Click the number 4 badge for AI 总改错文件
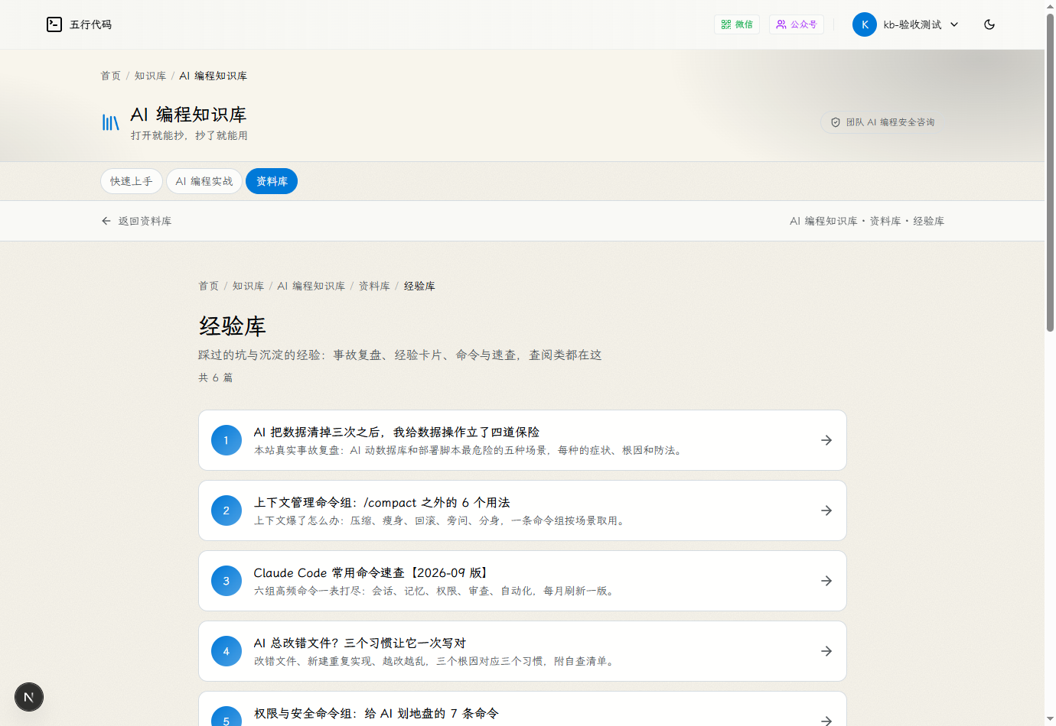 (x=227, y=651)
